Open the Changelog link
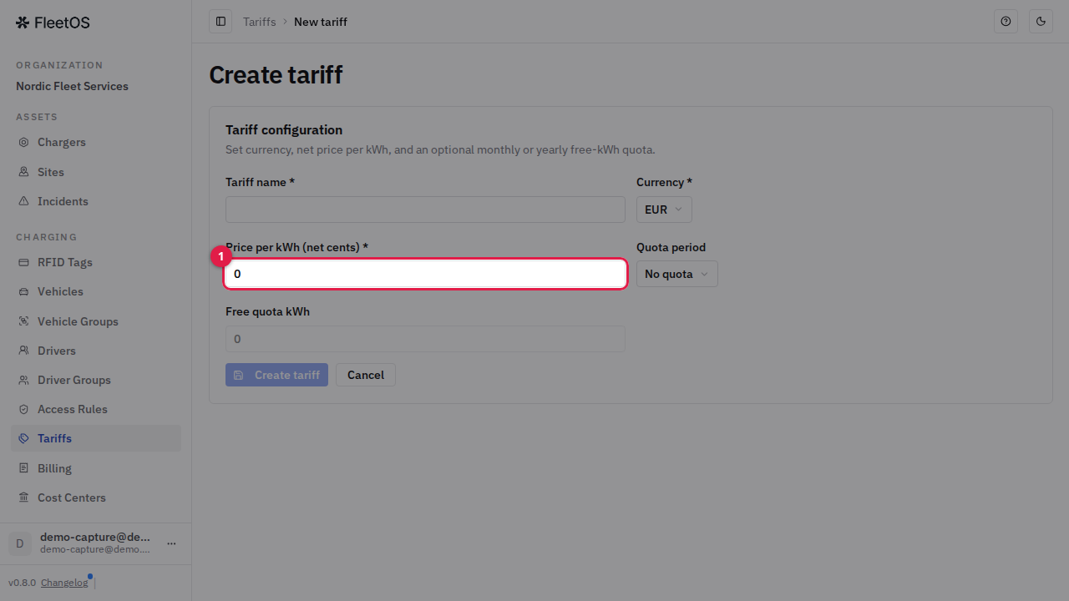This screenshot has width=1069, height=601. [x=64, y=583]
